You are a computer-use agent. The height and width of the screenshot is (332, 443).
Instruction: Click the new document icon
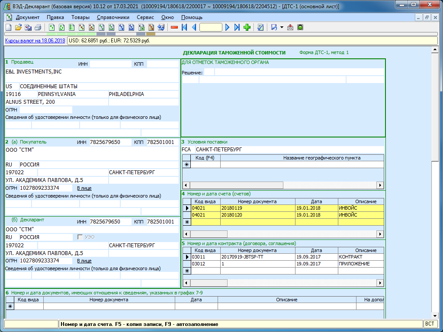point(8,27)
